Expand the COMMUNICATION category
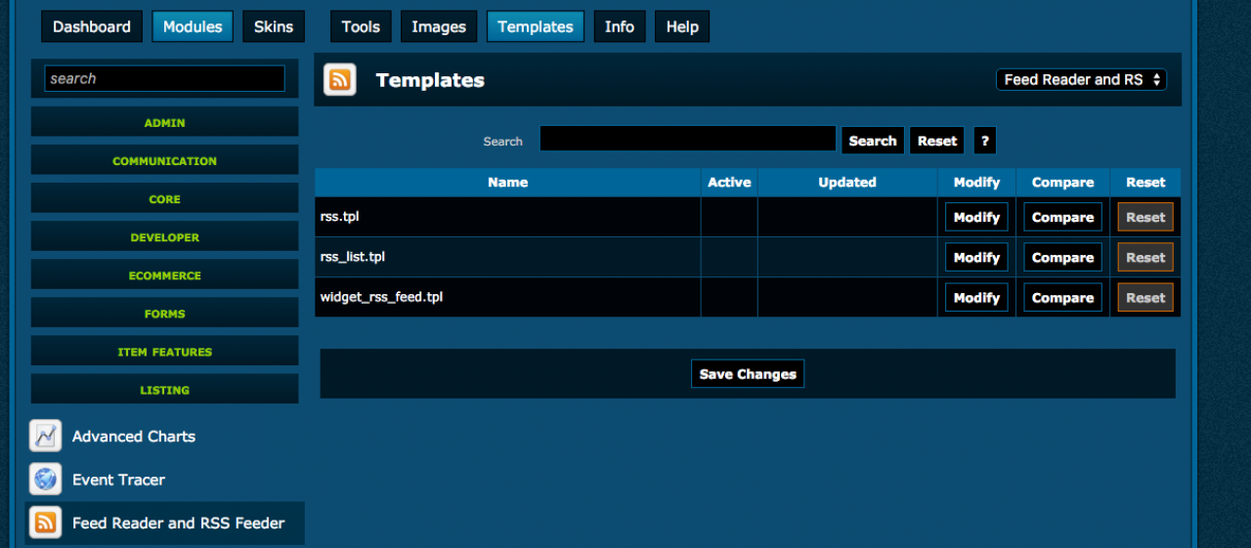The height and width of the screenshot is (548, 1251). [x=164, y=161]
